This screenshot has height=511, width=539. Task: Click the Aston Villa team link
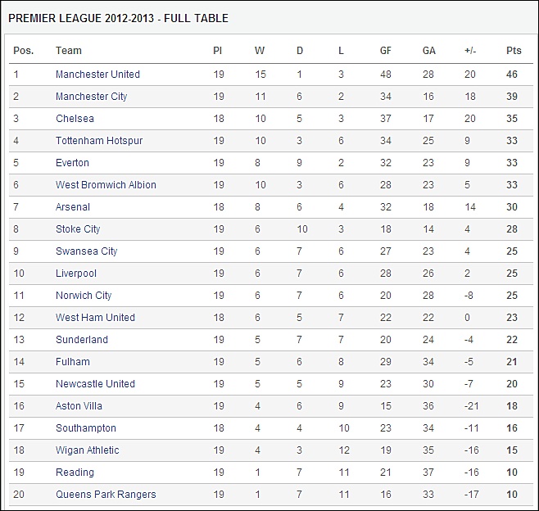tap(79, 406)
